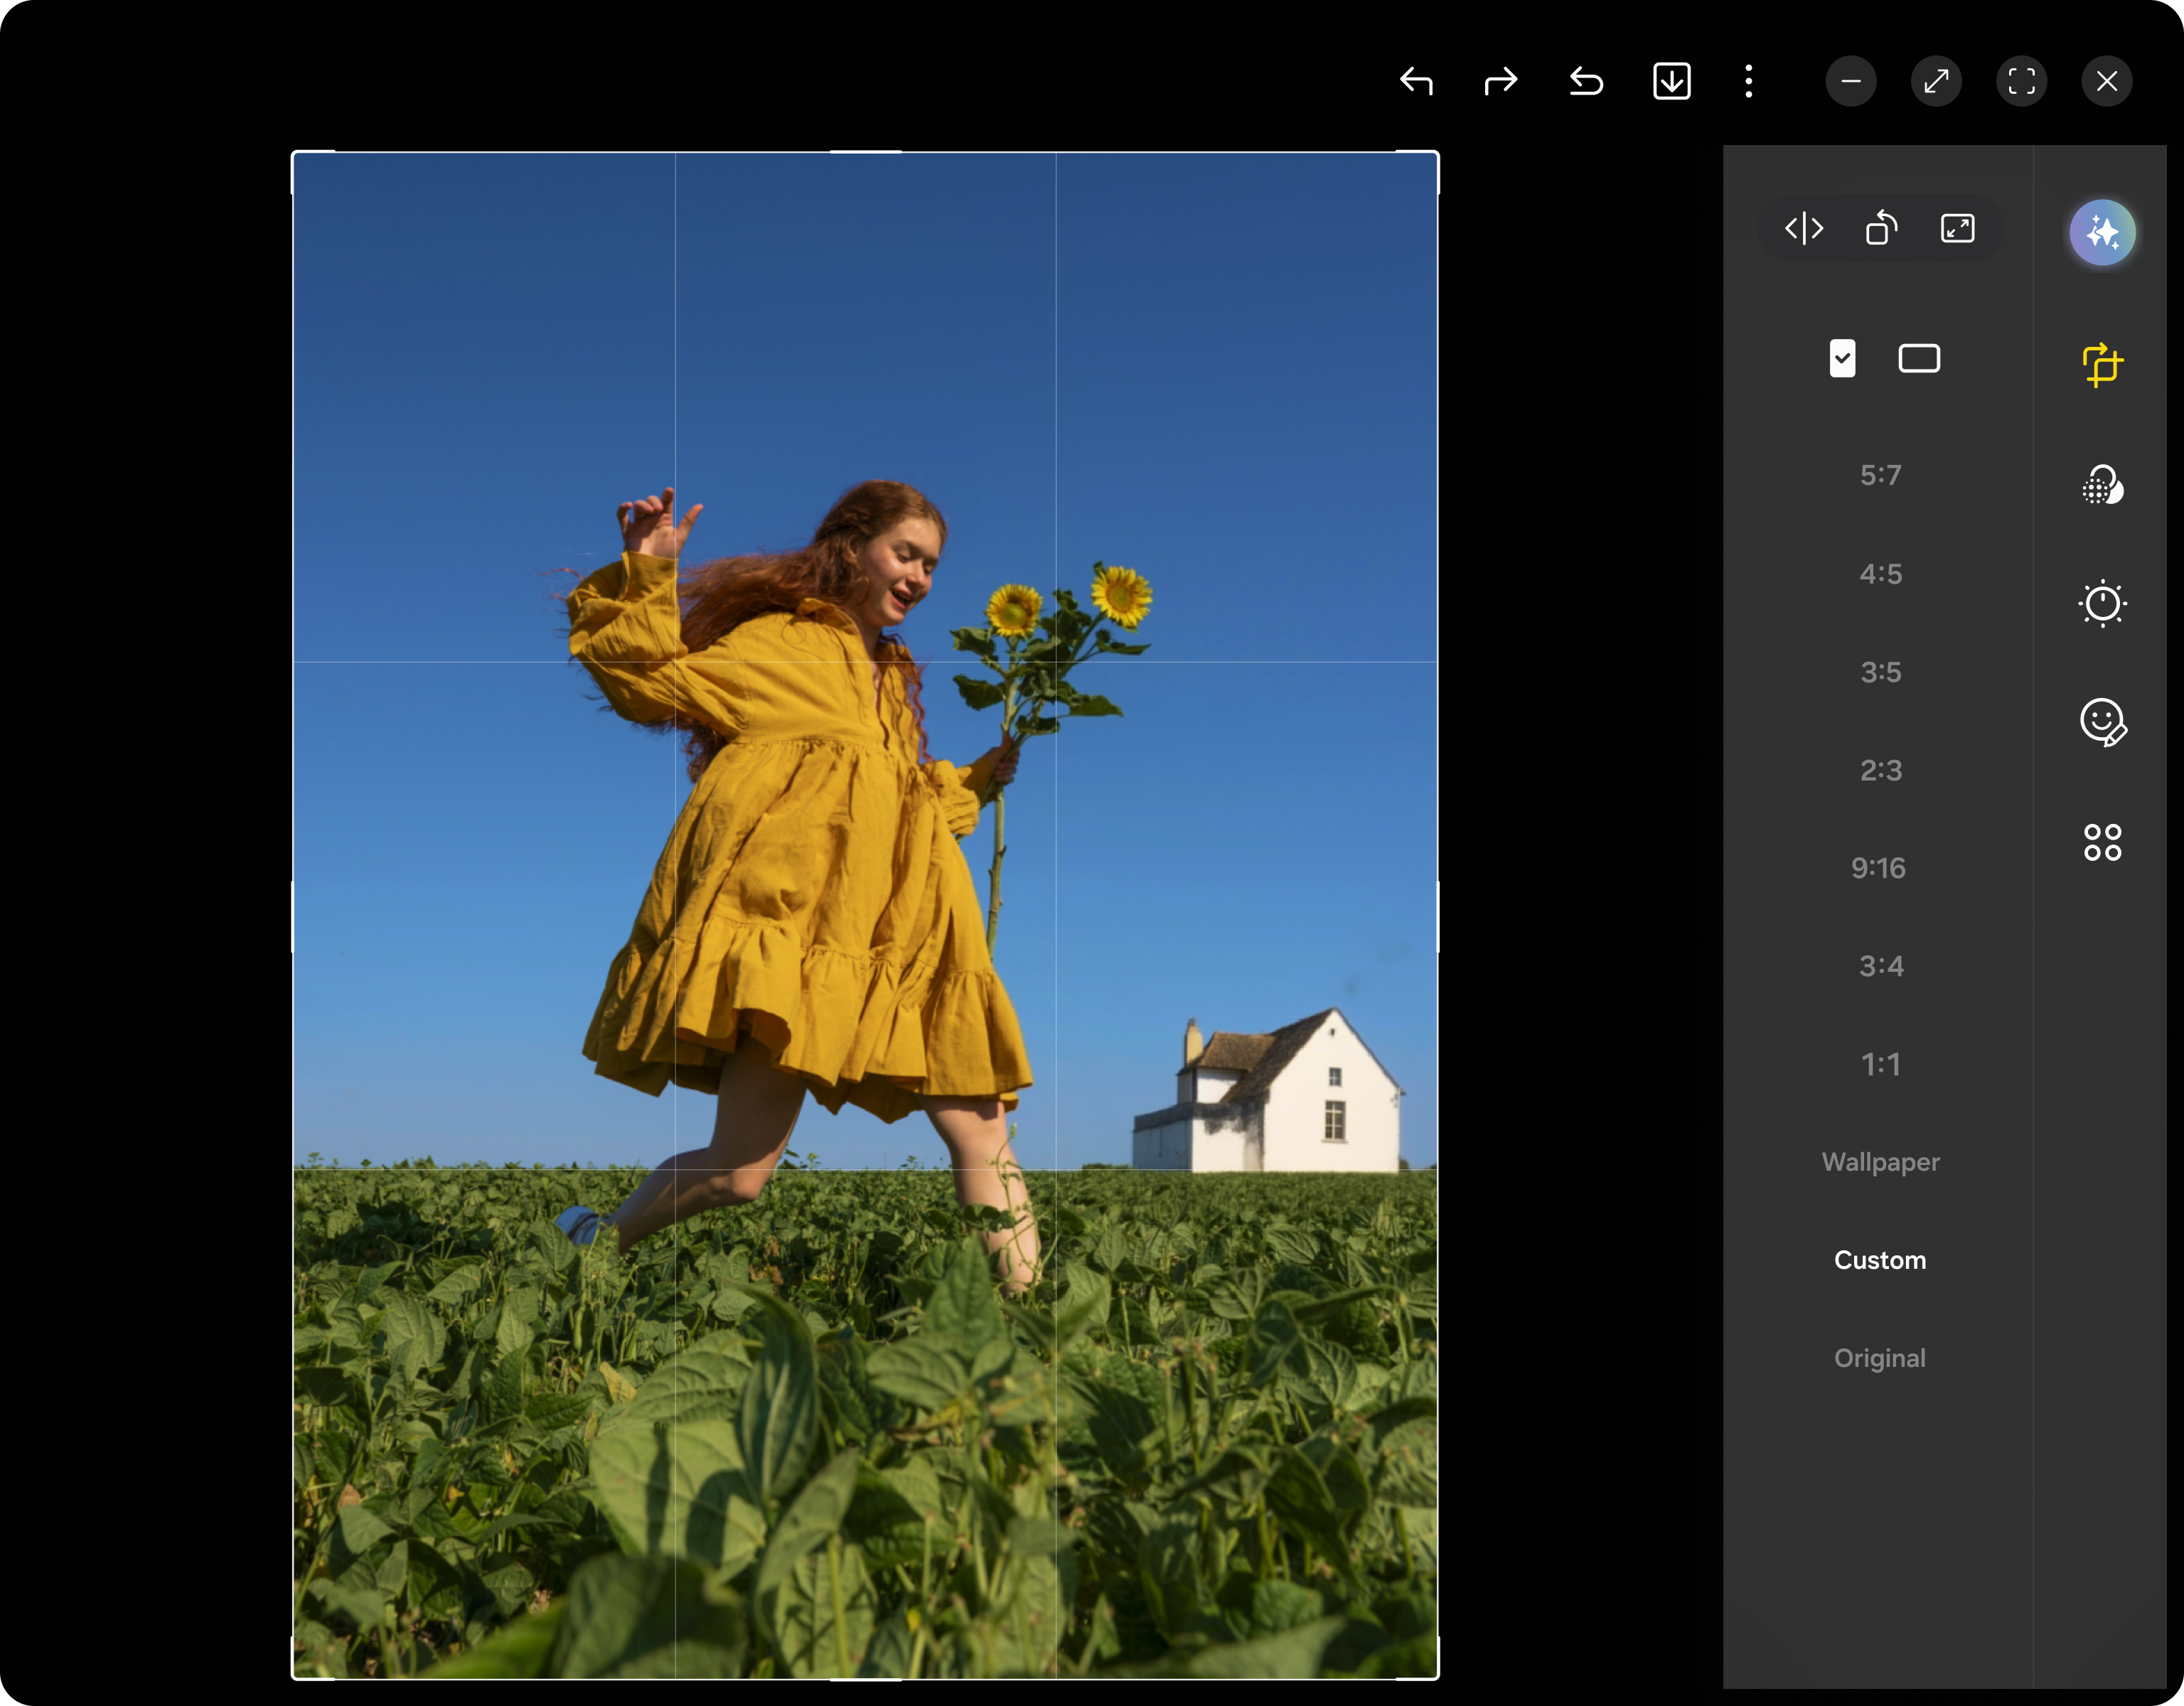The height and width of the screenshot is (1706, 2184).
Task: Choose the 5:7 aspect ratio
Action: pos(1880,475)
